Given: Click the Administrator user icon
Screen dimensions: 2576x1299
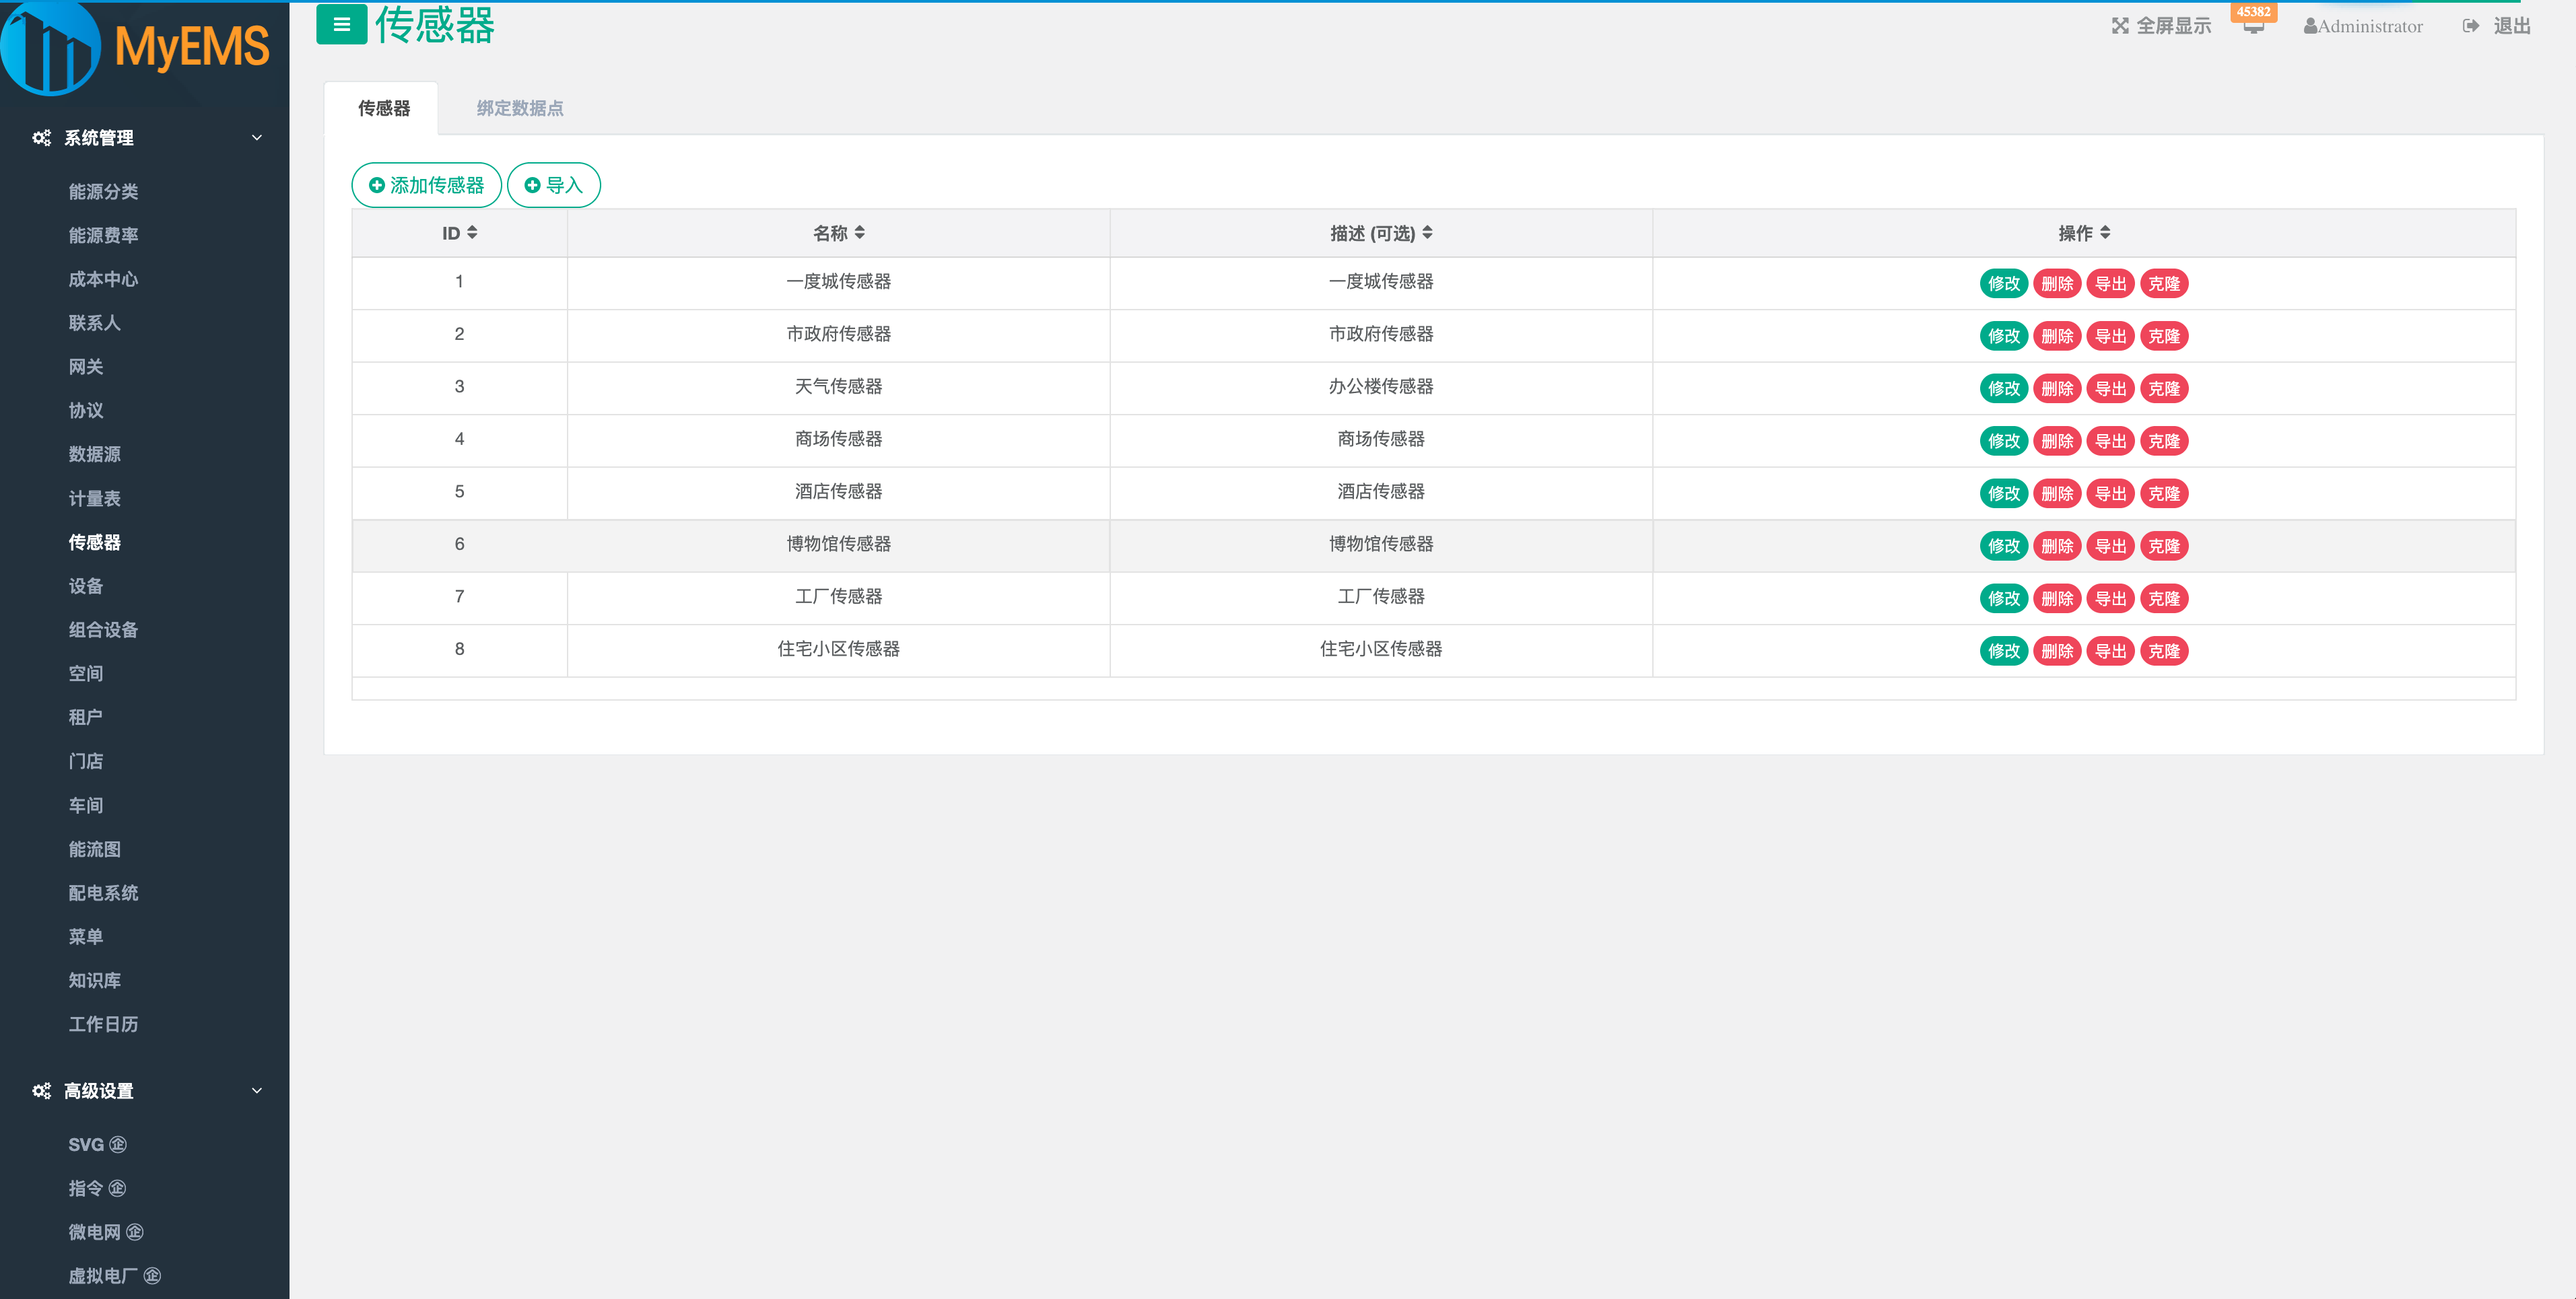Looking at the screenshot, I should pyautogui.click(x=2310, y=27).
